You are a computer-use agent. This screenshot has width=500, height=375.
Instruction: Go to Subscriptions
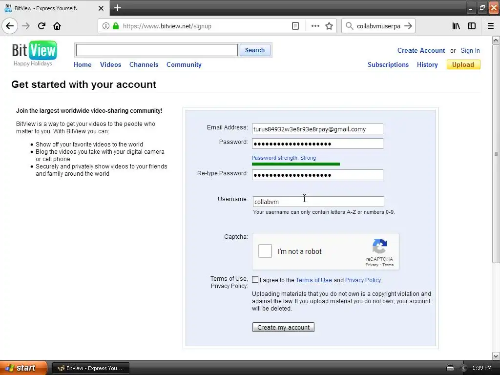(x=388, y=64)
